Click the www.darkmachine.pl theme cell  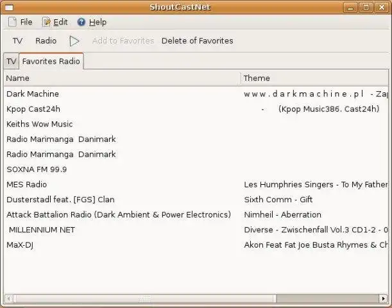coord(316,94)
